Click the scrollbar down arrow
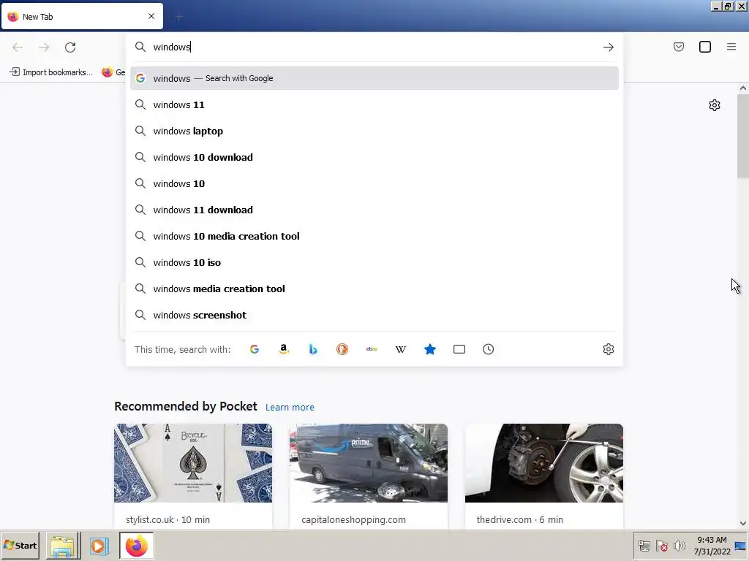The width and height of the screenshot is (749, 561). pyautogui.click(x=743, y=523)
